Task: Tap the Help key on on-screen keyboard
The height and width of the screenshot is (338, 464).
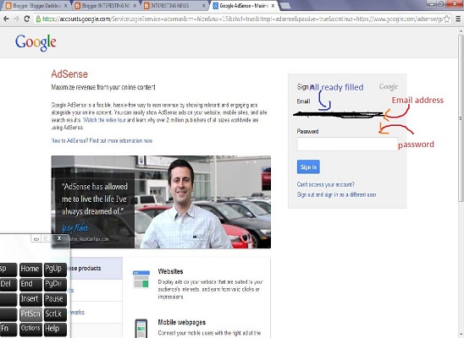Action: 55,330
